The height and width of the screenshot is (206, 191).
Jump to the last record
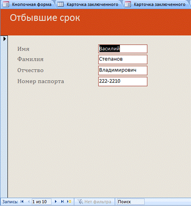[62, 202]
